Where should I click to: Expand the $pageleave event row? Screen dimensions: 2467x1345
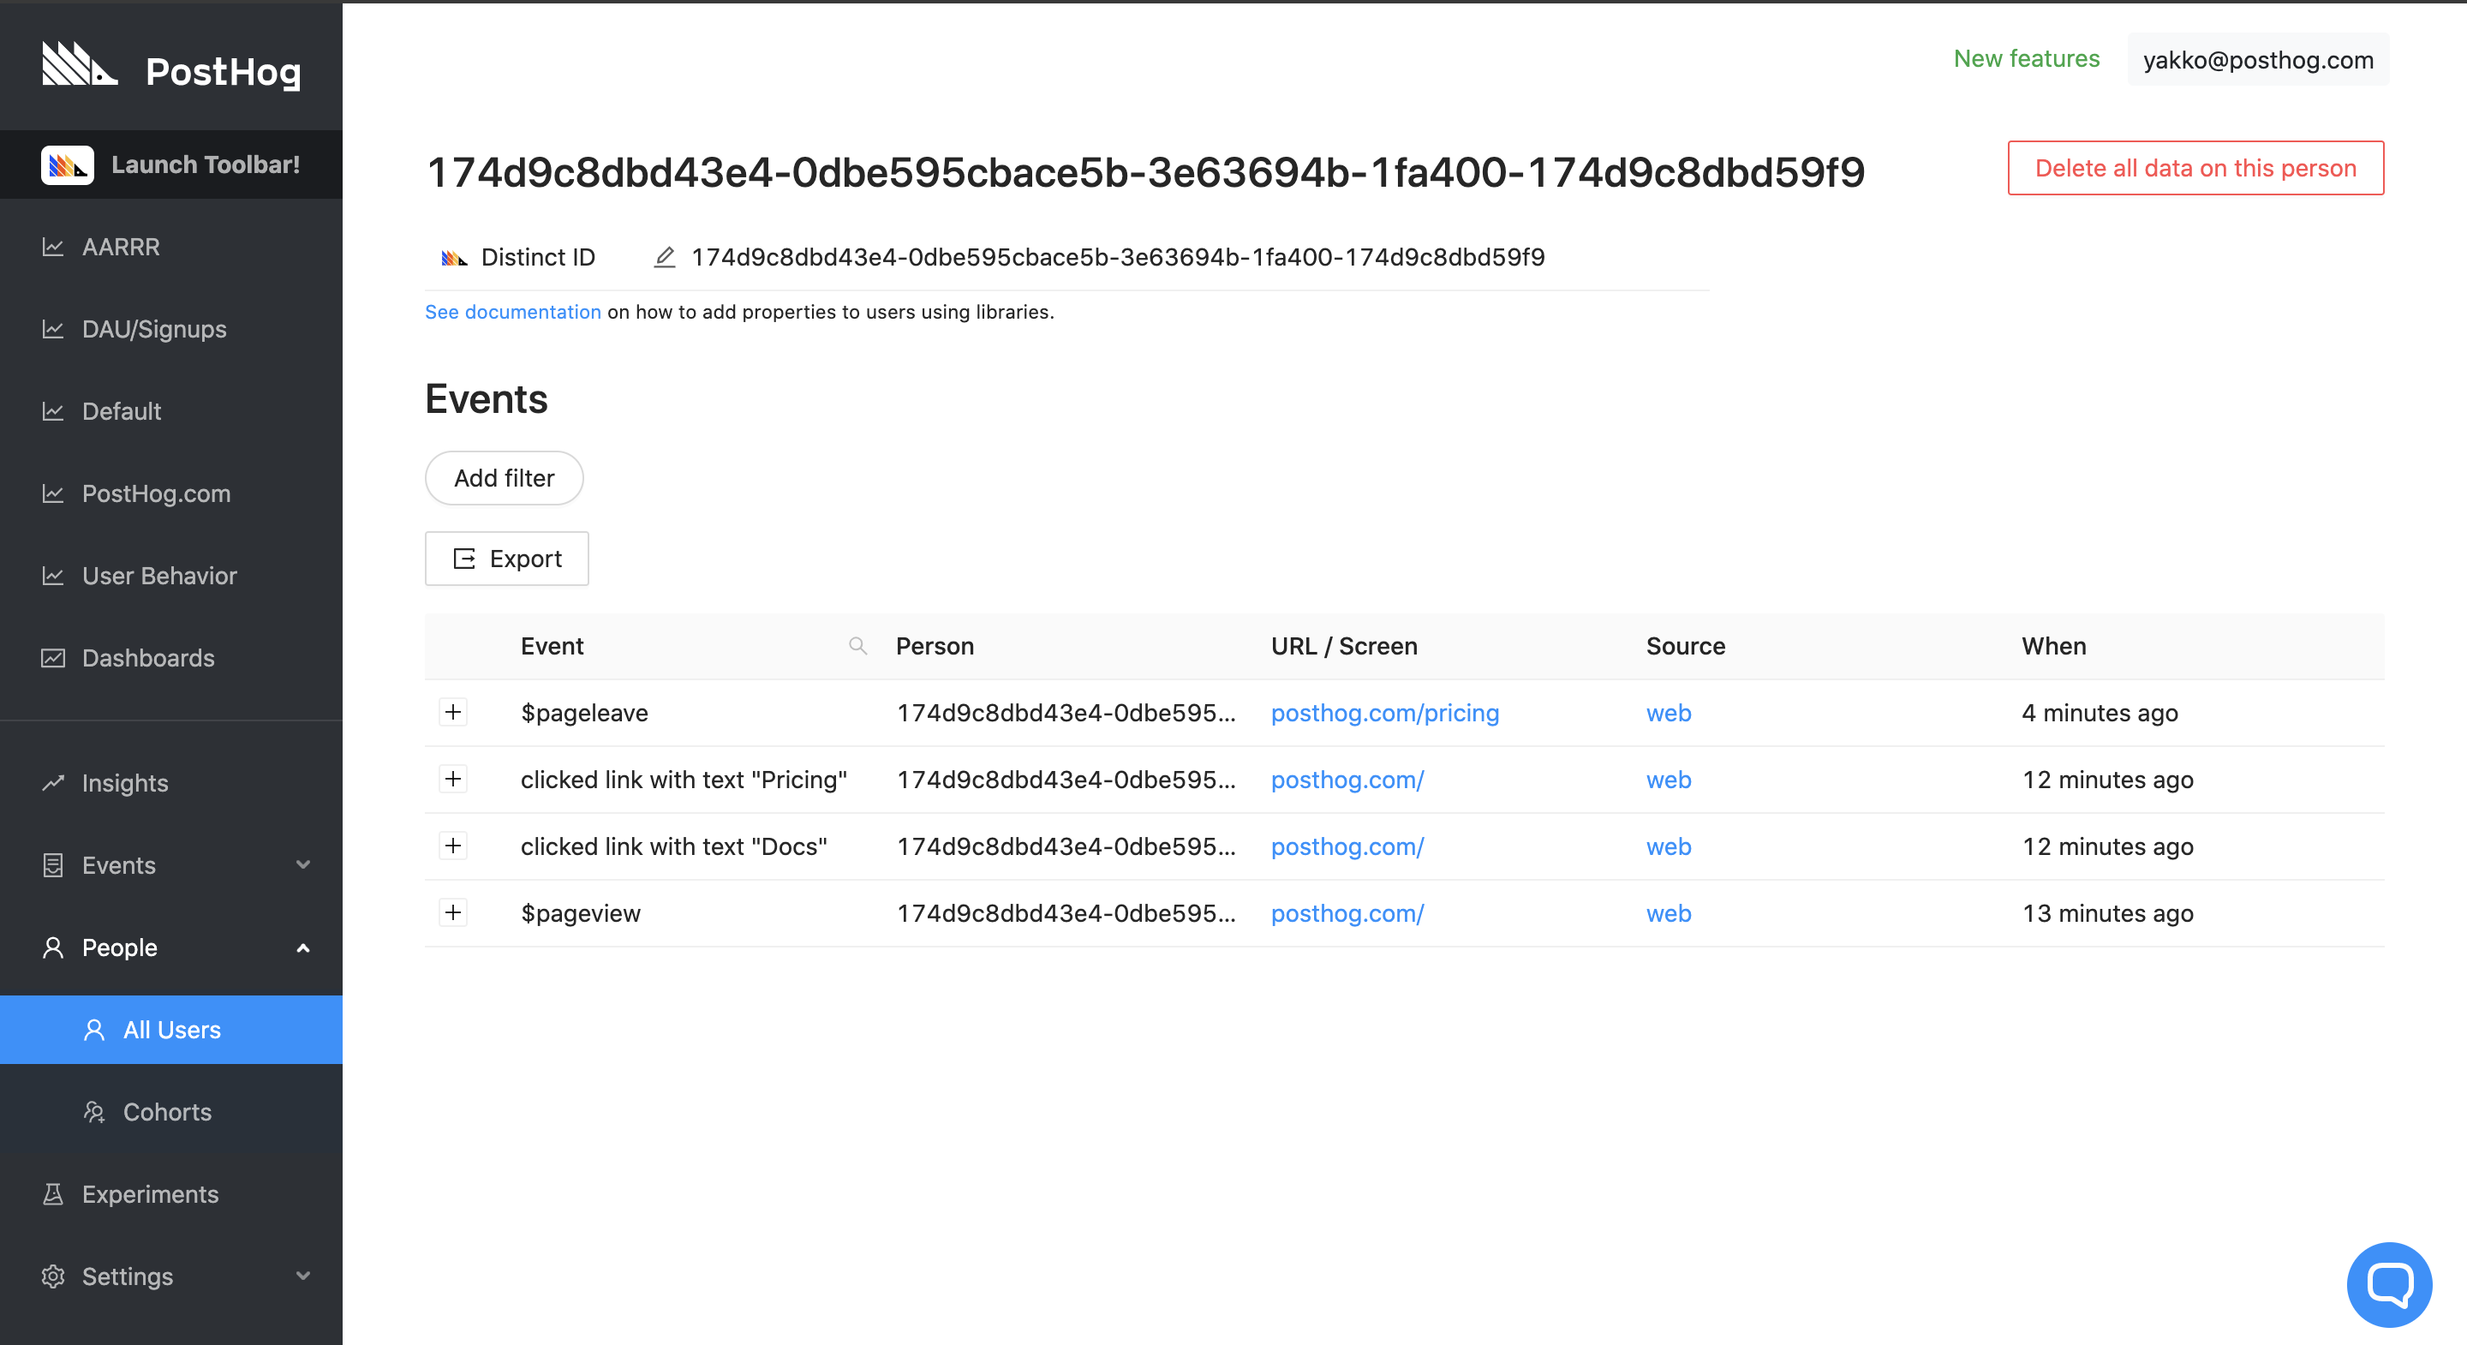point(453,712)
